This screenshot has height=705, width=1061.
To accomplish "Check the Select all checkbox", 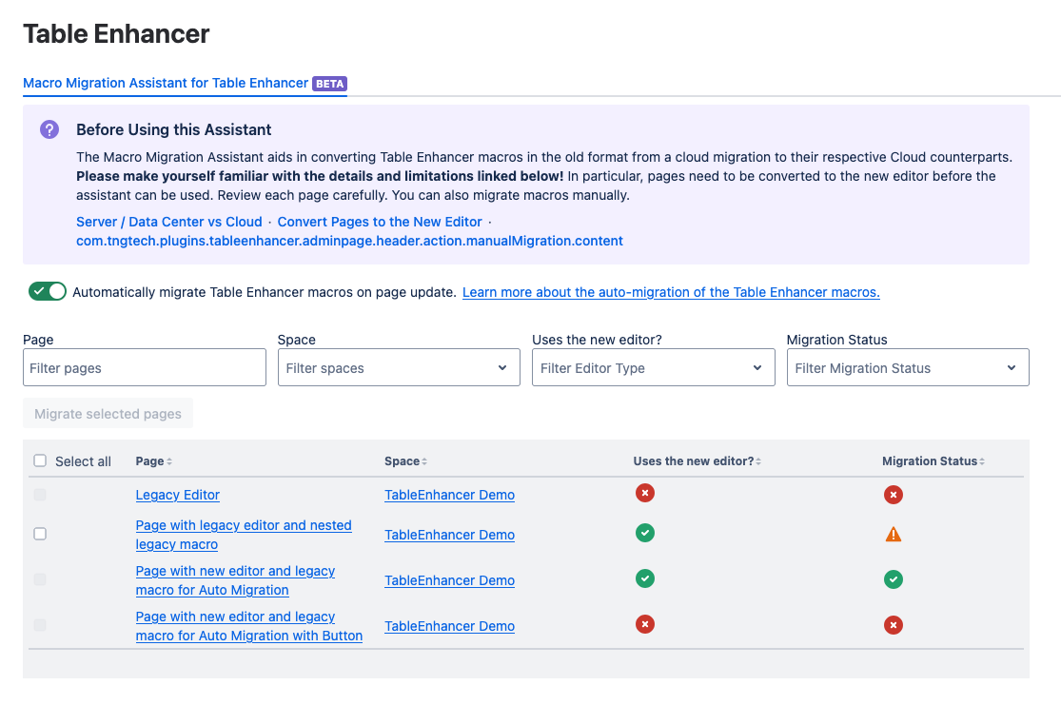I will [40, 461].
